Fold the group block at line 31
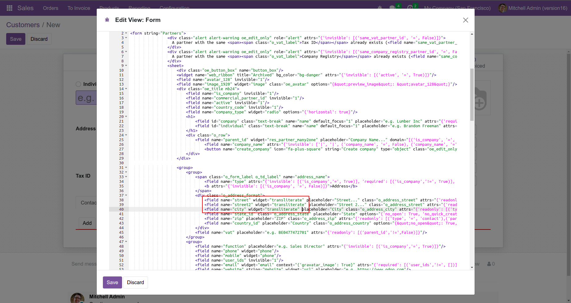The width and height of the screenshot is (571, 303). pos(126,168)
